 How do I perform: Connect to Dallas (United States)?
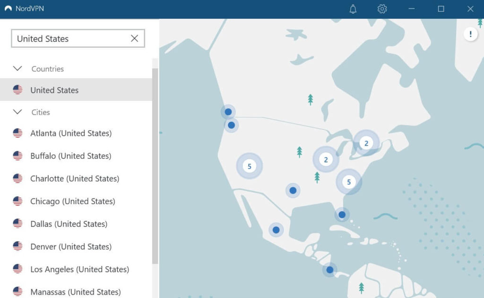(76, 224)
